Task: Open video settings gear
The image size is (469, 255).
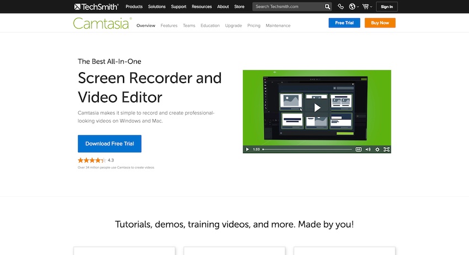Action: pos(377,149)
